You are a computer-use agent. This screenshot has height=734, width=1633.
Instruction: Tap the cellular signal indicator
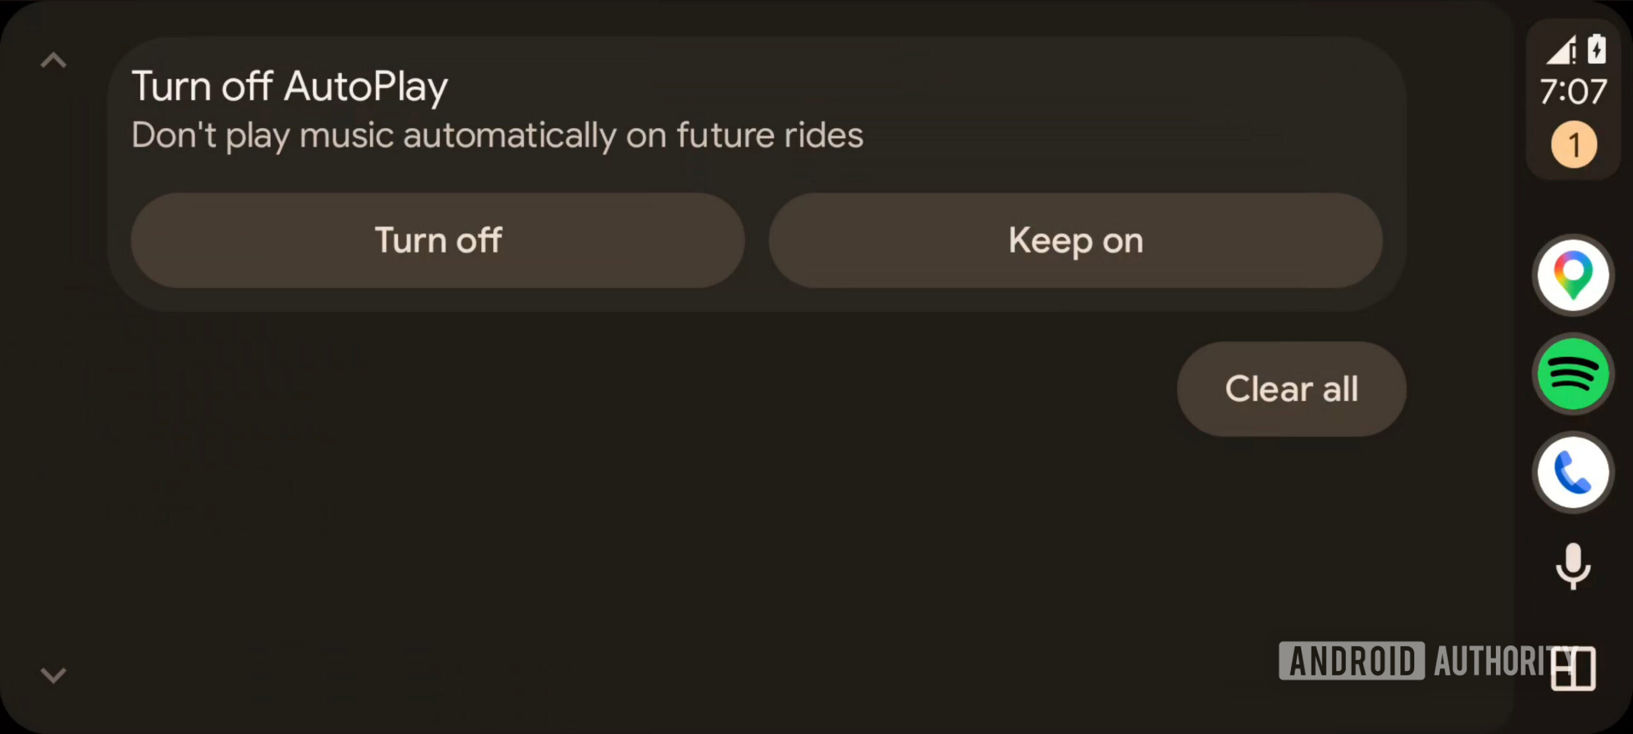coord(1559,49)
